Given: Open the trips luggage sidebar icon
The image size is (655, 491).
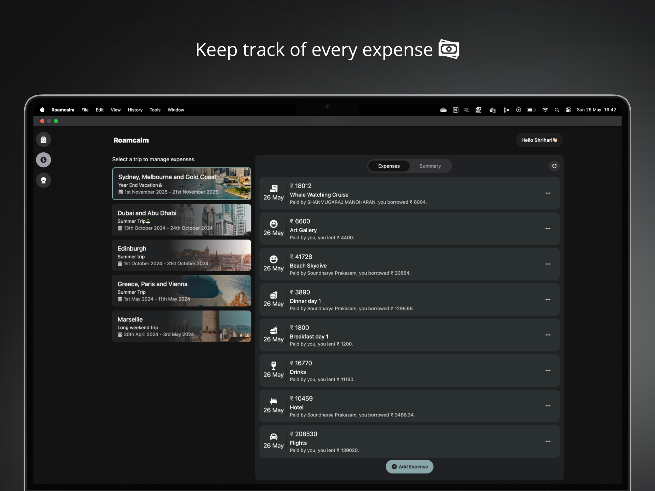Looking at the screenshot, I should (x=43, y=139).
